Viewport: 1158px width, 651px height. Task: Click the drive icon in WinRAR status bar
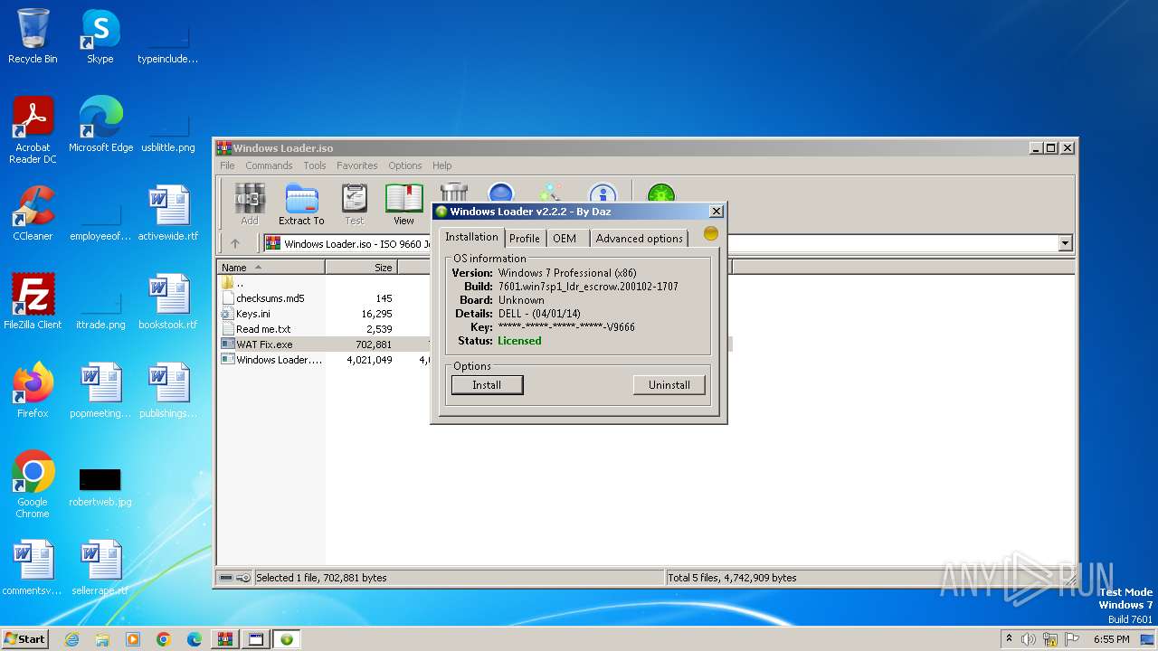tap(226, 578)
